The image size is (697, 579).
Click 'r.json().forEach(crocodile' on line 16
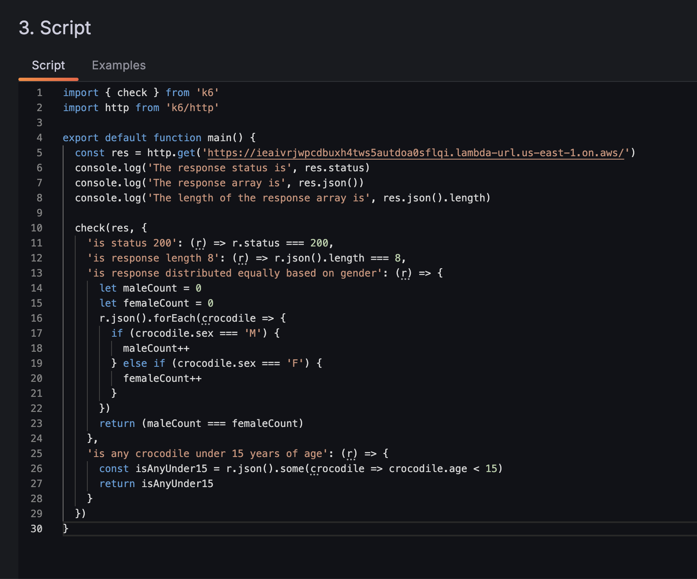pos(178,318)
